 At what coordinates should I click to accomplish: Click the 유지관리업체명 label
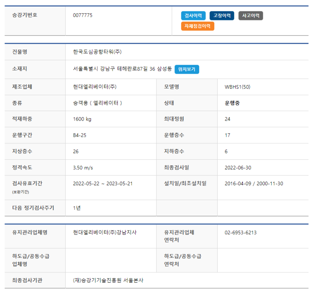click(30, 233)
